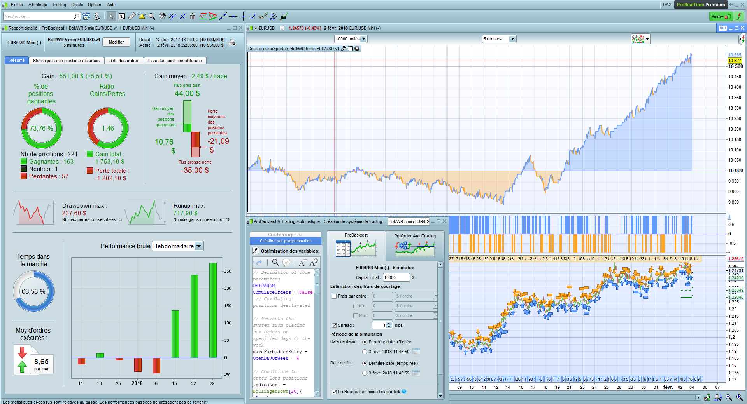Select Création par programmation mode
This screenshot has width=747, height=404.
point(286,241)
